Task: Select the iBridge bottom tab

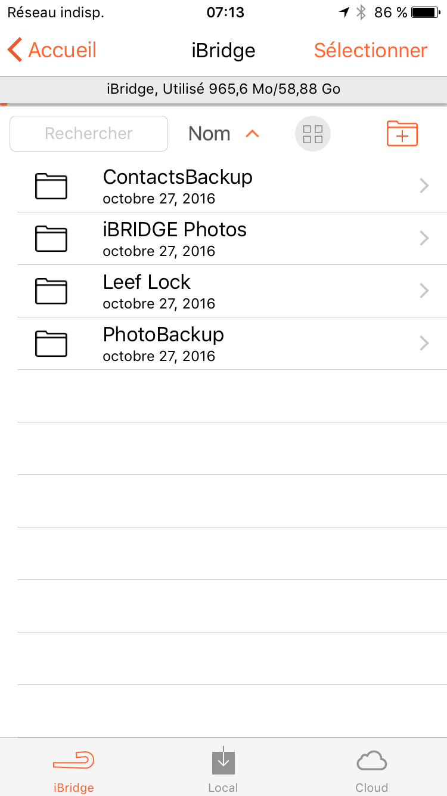Action: point(73,769)
